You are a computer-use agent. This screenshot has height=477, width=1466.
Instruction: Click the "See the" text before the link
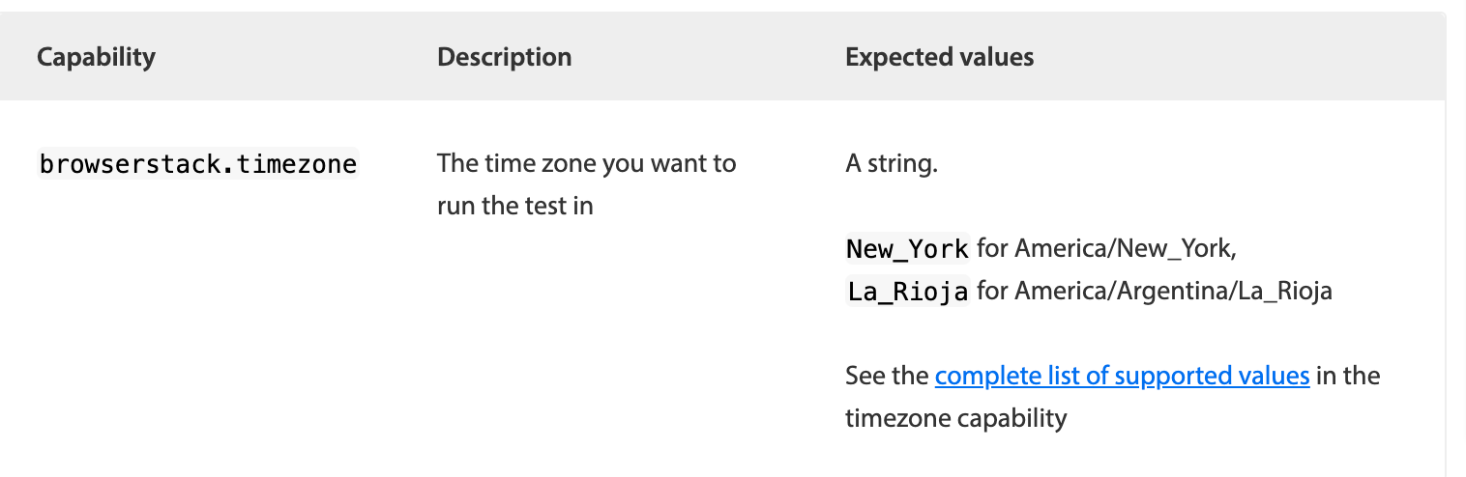click(887, 376)
